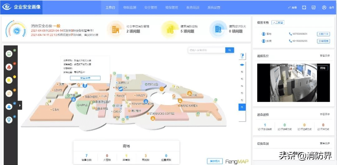
Task: Open 查看更多 in the 设备监测 panel
Action: 325,143
